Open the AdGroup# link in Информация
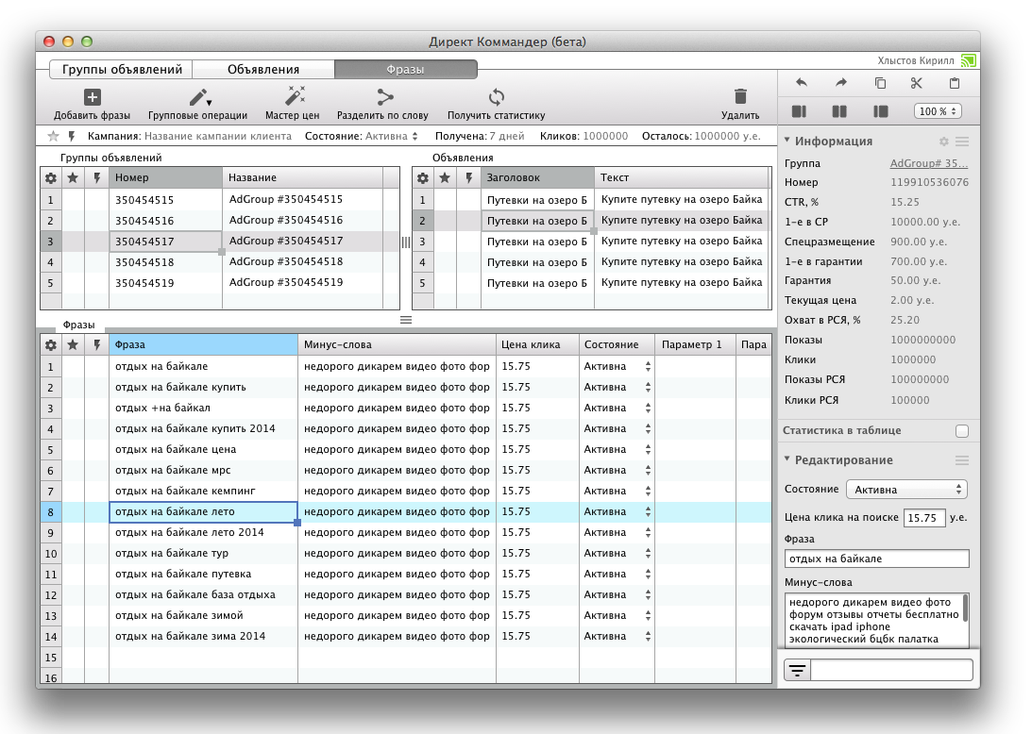This screenshot has width=1032, height=734. [x=929, y=163]
